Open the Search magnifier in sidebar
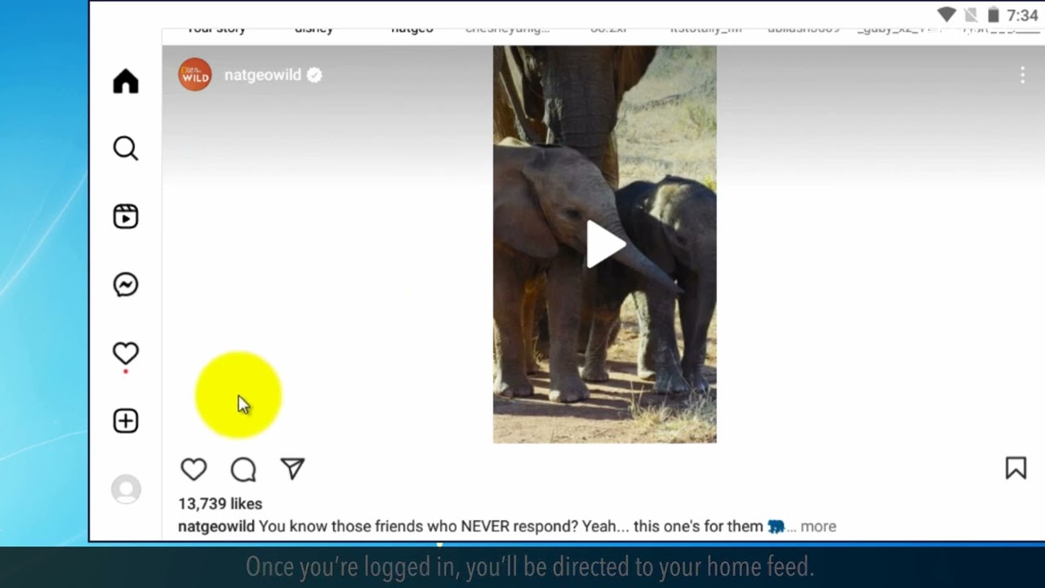 coord(126,149)
